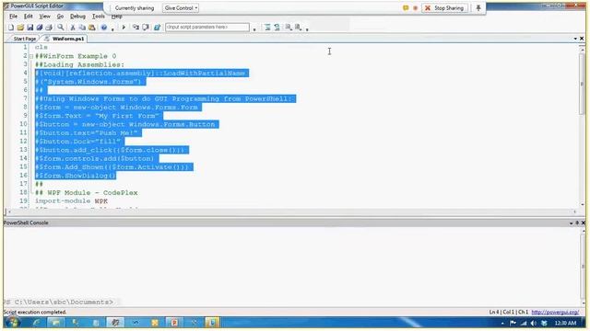Click the Print icon

point(49,28)
